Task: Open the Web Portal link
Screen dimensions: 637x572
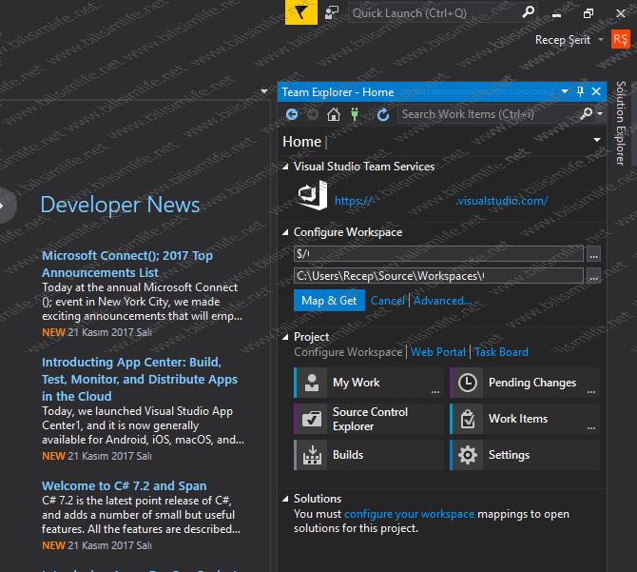Action: 438,352
